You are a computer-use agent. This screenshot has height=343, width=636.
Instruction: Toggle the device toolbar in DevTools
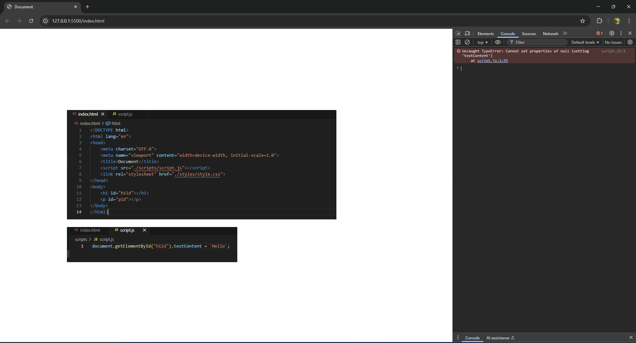click(467, 33)
